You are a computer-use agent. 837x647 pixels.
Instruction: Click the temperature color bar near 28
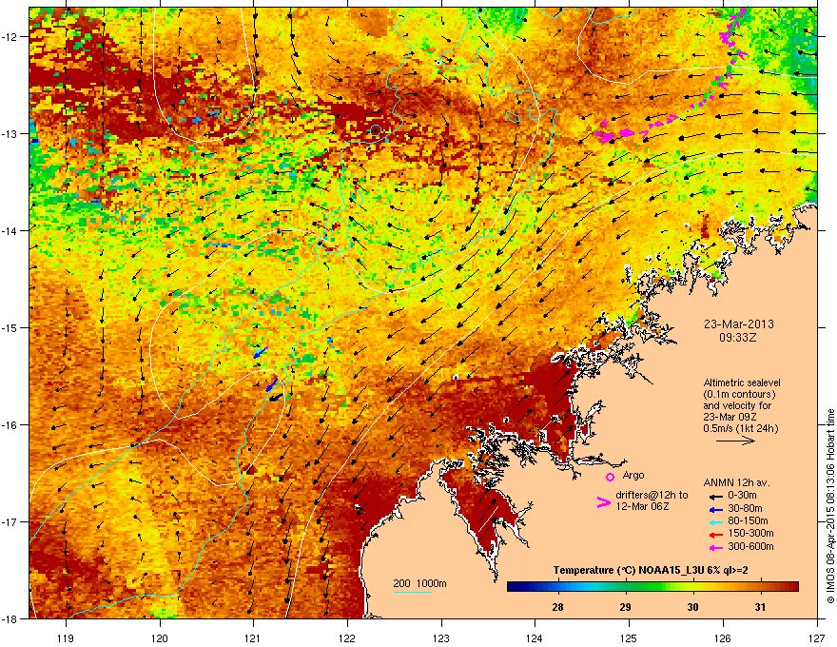click(558, 587)
